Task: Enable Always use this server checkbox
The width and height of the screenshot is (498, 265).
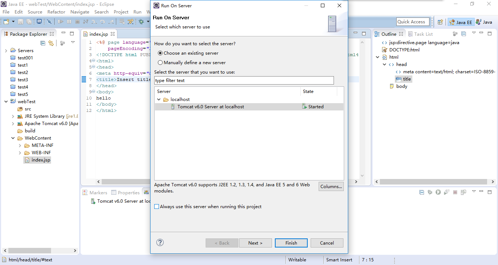Action: coord(157,206)
